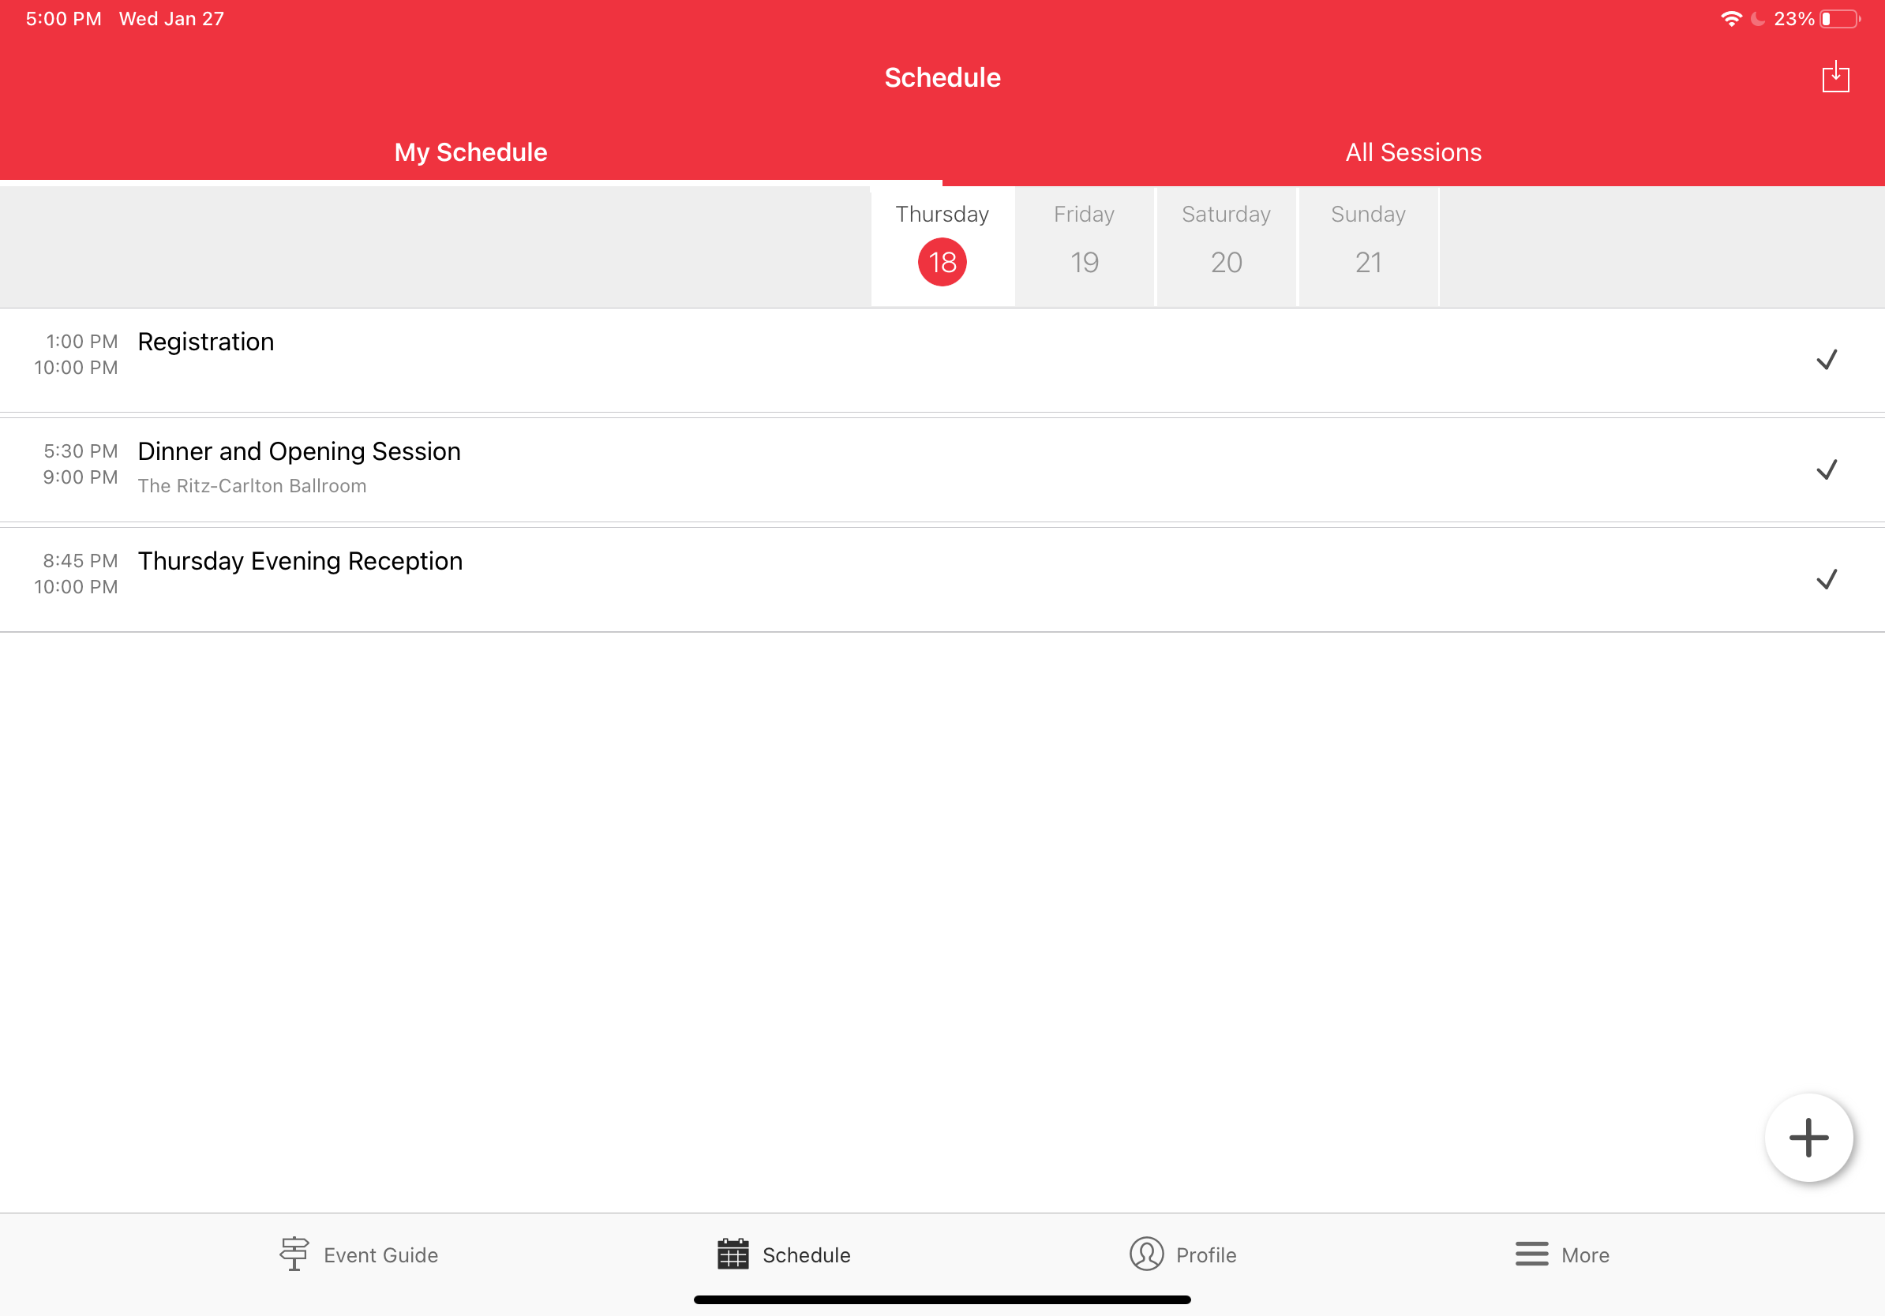Remove Thursday Evening Reception via checkmark
The image size is (1885, 1316).
pos(1826,579)
